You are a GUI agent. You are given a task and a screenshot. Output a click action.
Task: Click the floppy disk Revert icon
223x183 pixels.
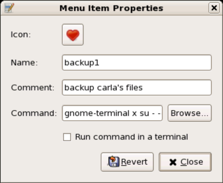click(113, 162)
